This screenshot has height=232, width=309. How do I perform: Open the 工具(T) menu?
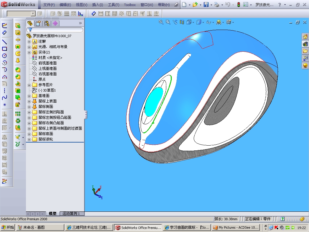113,5
